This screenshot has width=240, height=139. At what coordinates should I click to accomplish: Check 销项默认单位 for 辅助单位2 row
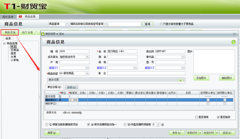[225, 104]
